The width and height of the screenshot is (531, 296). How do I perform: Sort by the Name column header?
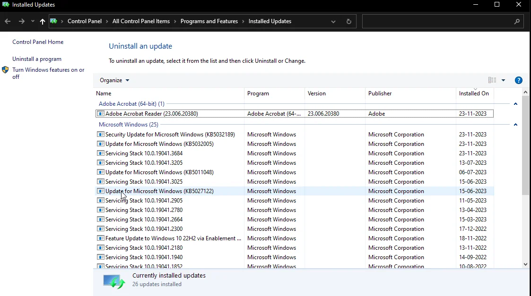(169, 93)
